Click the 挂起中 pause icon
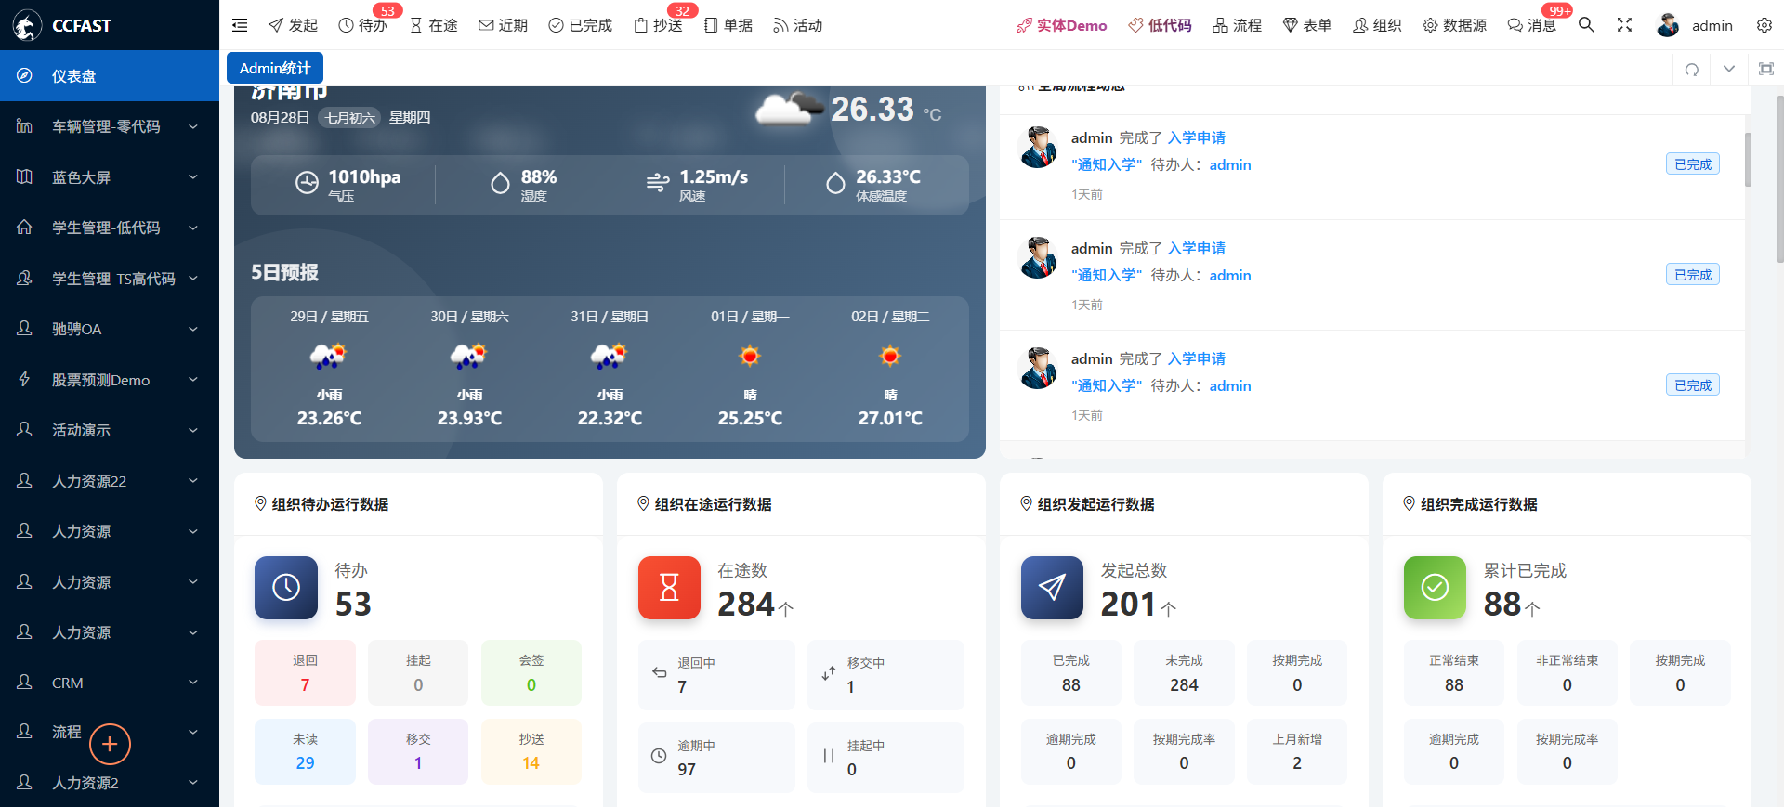Image resolution: width=1784 pixels, height=807 pixels. 829,756
